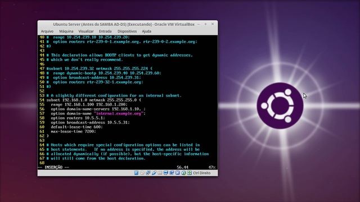This screenshot has height=202, width=360.
Task: Open the shared folders gray status icon
Action: click(x=160, y=173)
